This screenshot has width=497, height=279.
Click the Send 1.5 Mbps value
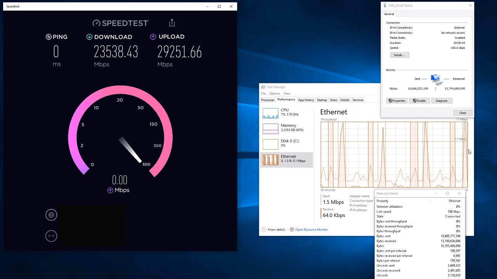(x=334, y=202)
